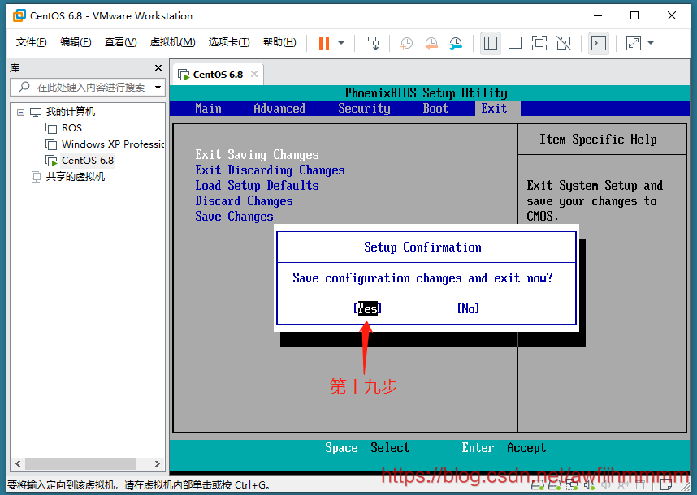
Task: Toggle the thumbnail bar view button
Action: tap(514, 43)
